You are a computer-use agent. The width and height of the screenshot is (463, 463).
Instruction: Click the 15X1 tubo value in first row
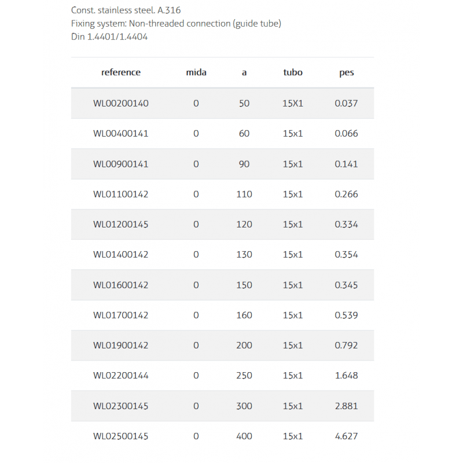coord(293,104)
